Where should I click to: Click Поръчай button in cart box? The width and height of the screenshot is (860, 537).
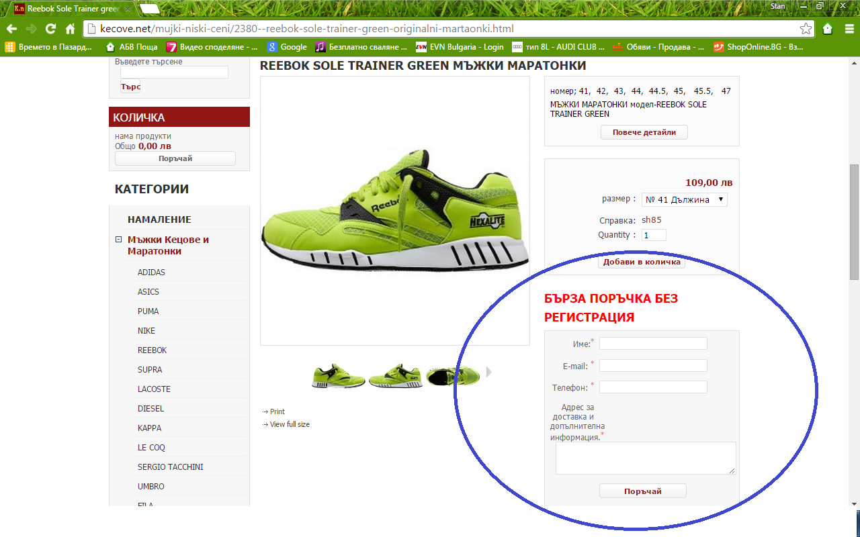[175, 158]
